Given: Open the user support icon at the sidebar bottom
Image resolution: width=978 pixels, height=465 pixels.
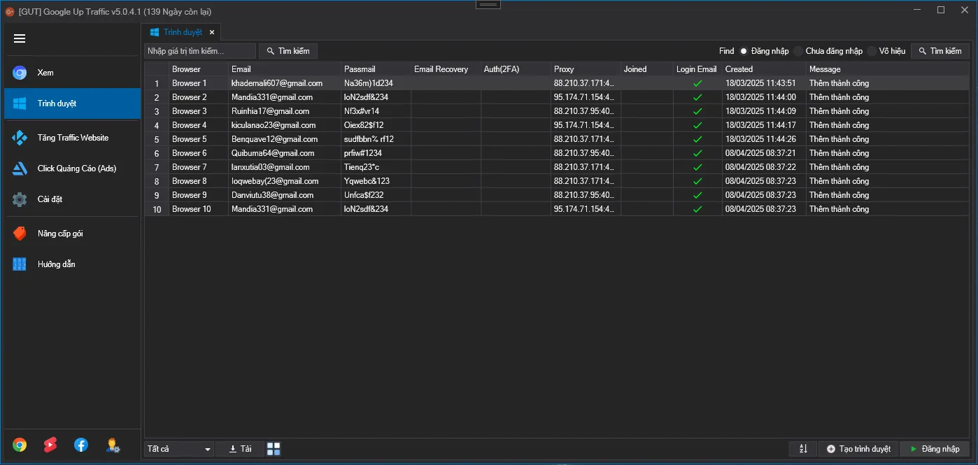Looking at the screenshot, I should point(113,445).
